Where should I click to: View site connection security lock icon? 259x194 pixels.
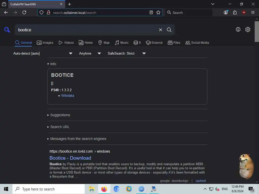click(49, 13)
